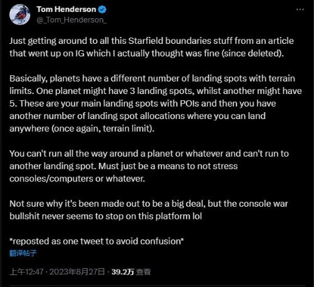Click the Tom Henderson display name
The image size is (314, 287).
pos(67,9)
